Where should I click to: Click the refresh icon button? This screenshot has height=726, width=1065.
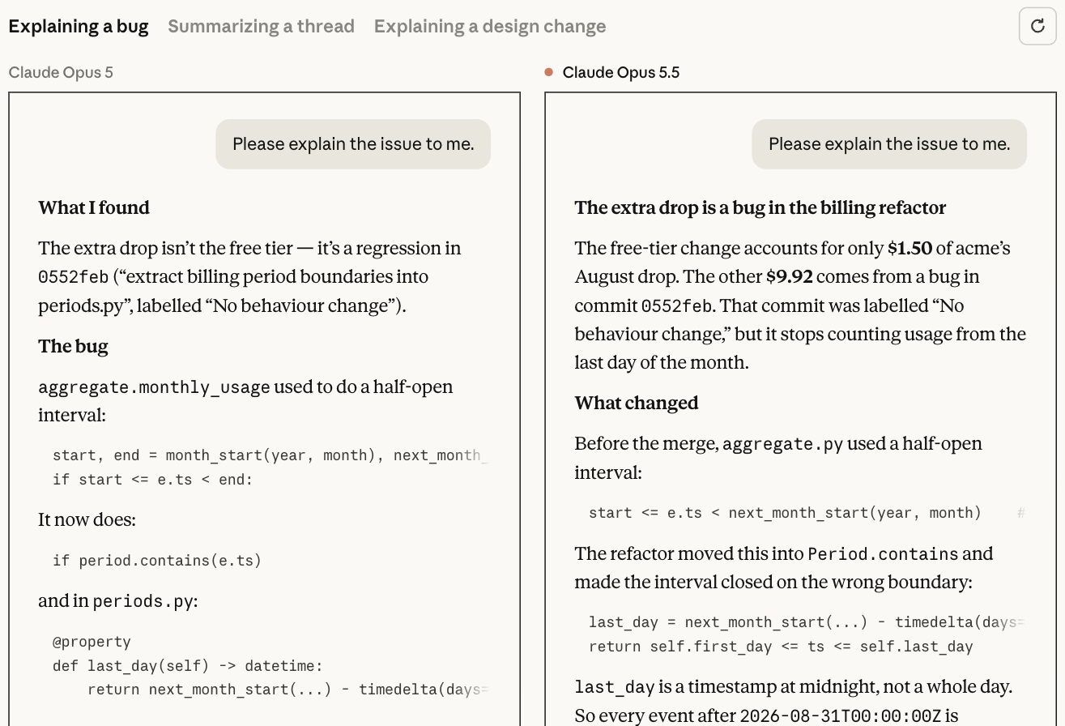1037,26
